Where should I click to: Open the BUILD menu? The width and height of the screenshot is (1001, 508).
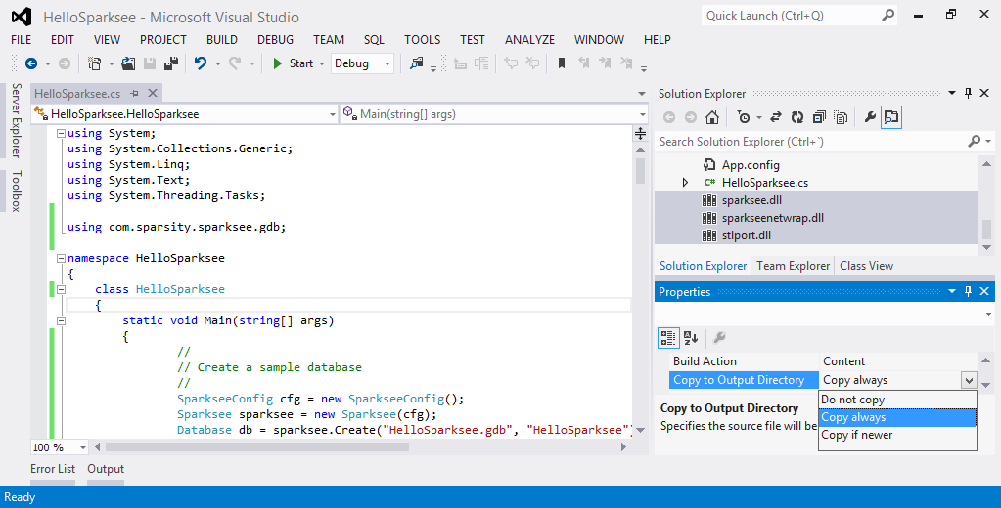coord(222,39)
